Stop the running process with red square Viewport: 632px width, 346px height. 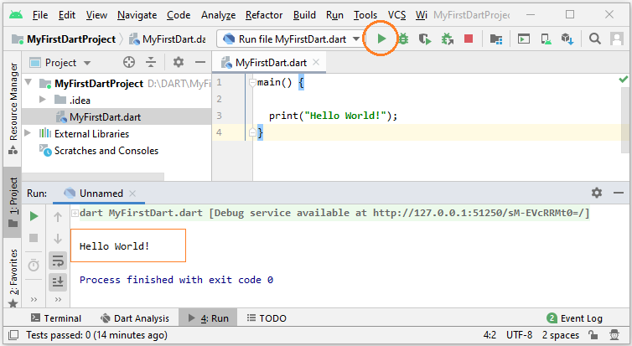[x=469, y=39]
